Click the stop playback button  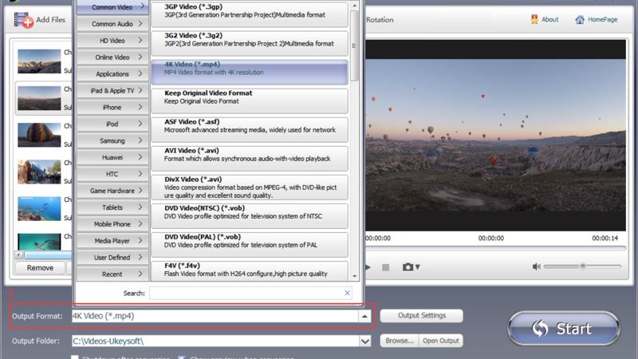click(x=385, y=267)
